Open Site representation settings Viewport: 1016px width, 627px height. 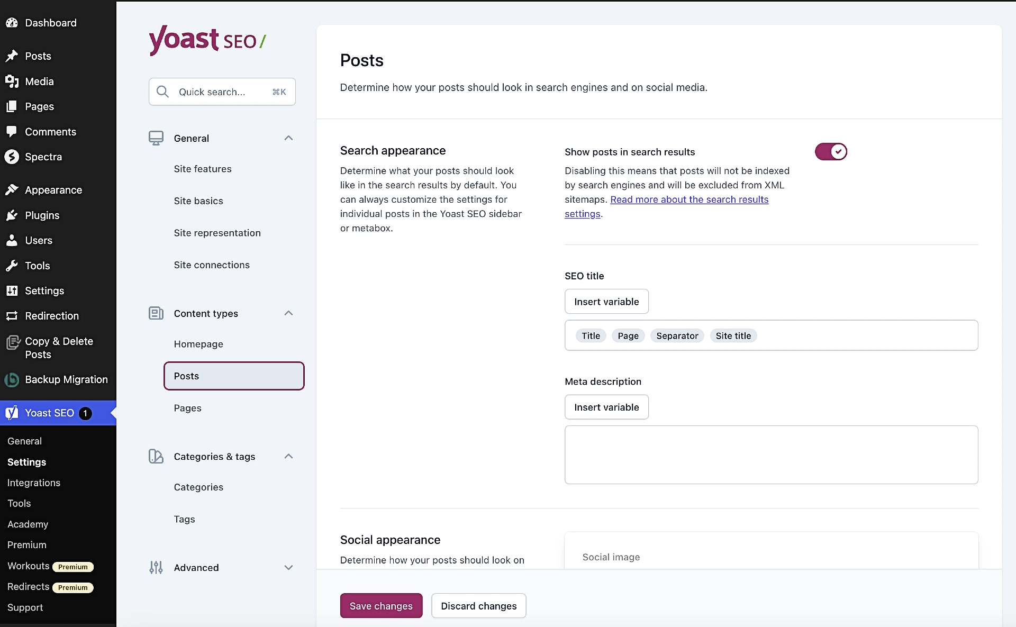(217, 233)
